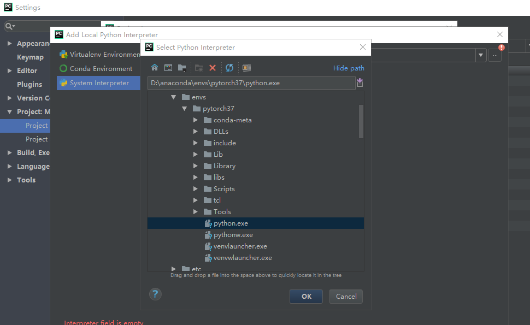Viewport: 530px width, 325px height.
Task: Select the 'venvlauncher.exe' file name
Action: click(240, 246)
